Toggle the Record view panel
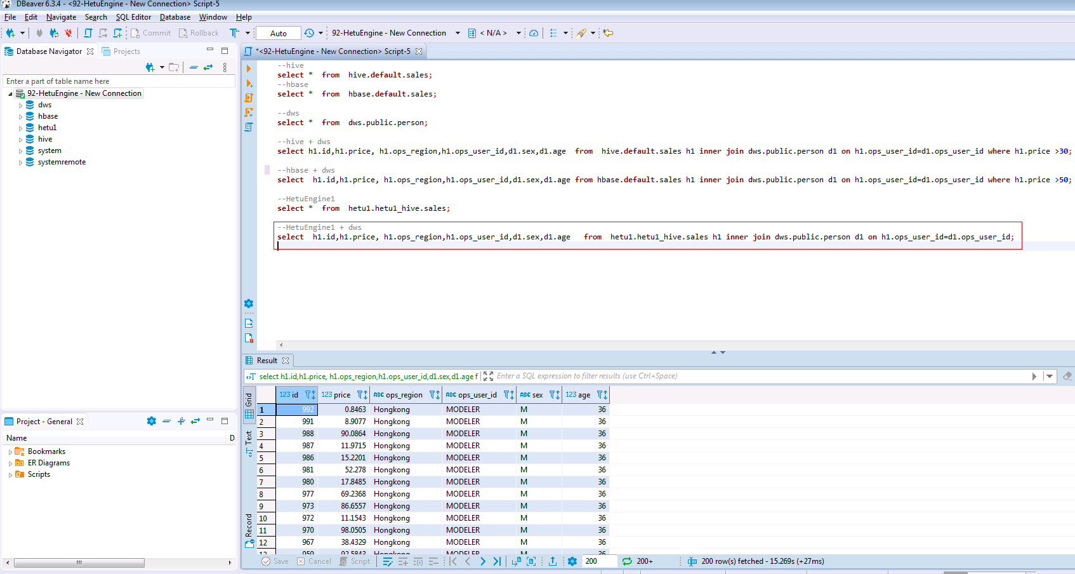 pos(249,530)
